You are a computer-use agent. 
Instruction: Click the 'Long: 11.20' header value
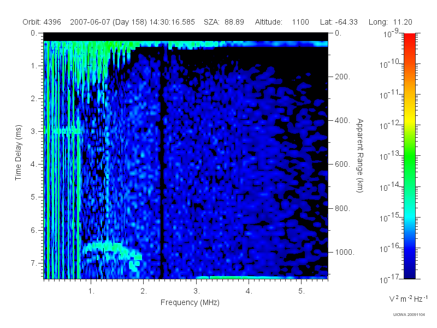(x=390, y=22)
